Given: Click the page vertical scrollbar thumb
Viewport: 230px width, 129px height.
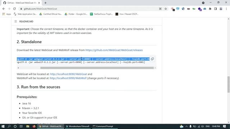Looking at the screenshot, I should click(x=229, y=85).
